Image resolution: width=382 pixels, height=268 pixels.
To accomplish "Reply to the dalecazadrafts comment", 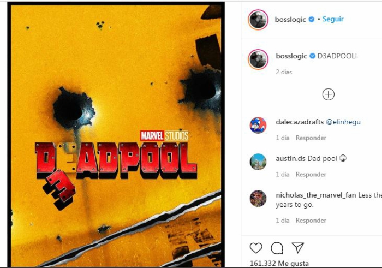I will tap(311, 138).
